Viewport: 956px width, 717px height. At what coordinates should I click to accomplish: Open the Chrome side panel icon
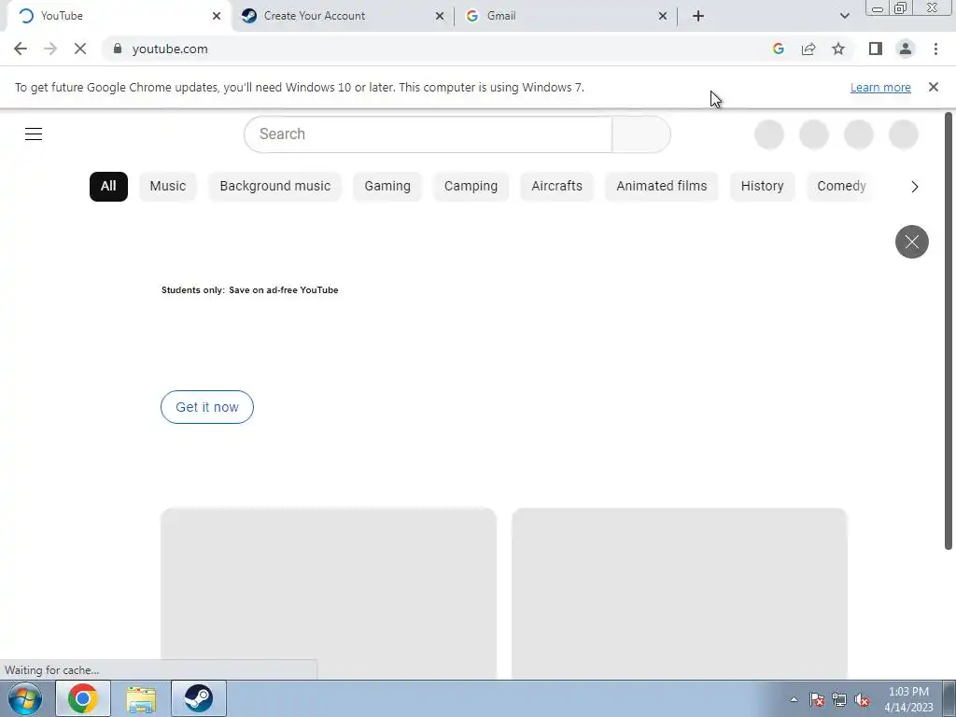click(x=876, y=49)
